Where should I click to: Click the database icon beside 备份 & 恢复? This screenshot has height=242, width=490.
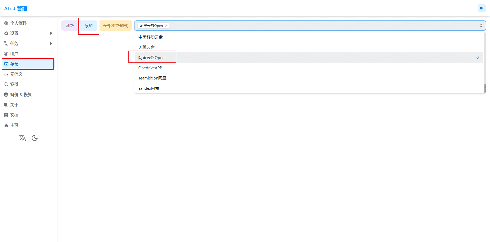[x=6, y=95]
